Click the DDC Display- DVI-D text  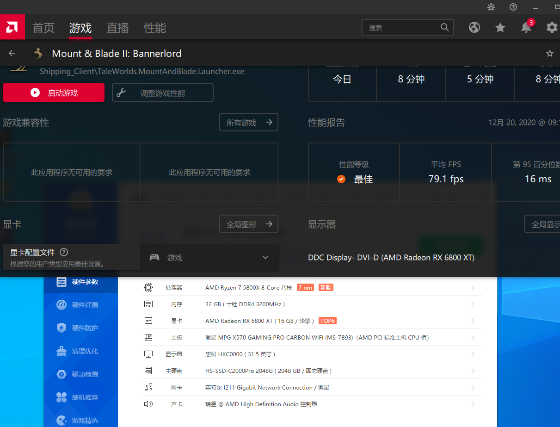pos(391,258)
